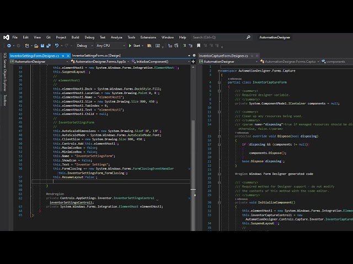This screenshot has width=353, height=264.
Task: Click the Find in Files icon
Action: [x=149, y=46]
